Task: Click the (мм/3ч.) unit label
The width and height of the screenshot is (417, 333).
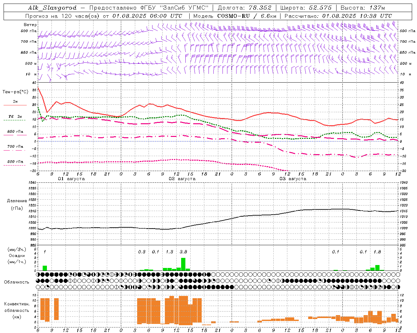Action: coord(17,250)
